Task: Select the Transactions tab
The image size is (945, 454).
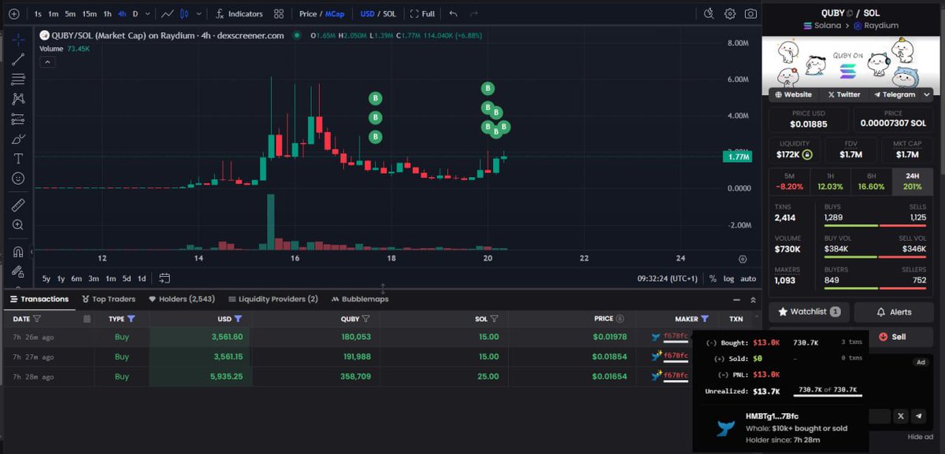Action: 39,299
